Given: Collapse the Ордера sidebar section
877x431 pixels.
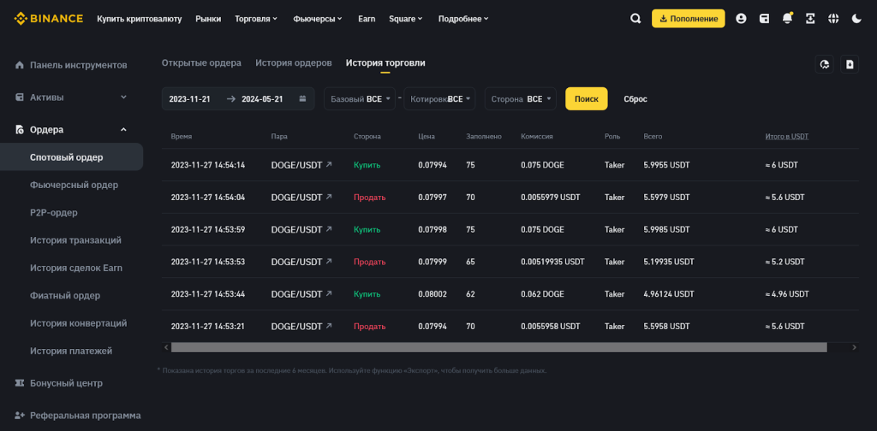Looking at the screenshot, I should click(123, 130).
